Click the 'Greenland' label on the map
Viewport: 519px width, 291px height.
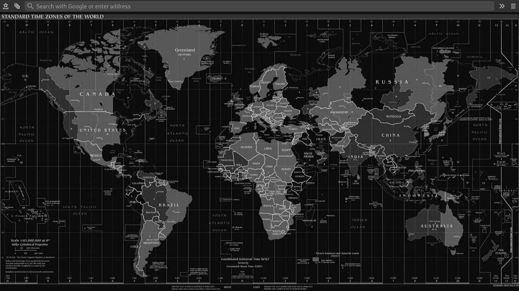[x=185, y=50]
